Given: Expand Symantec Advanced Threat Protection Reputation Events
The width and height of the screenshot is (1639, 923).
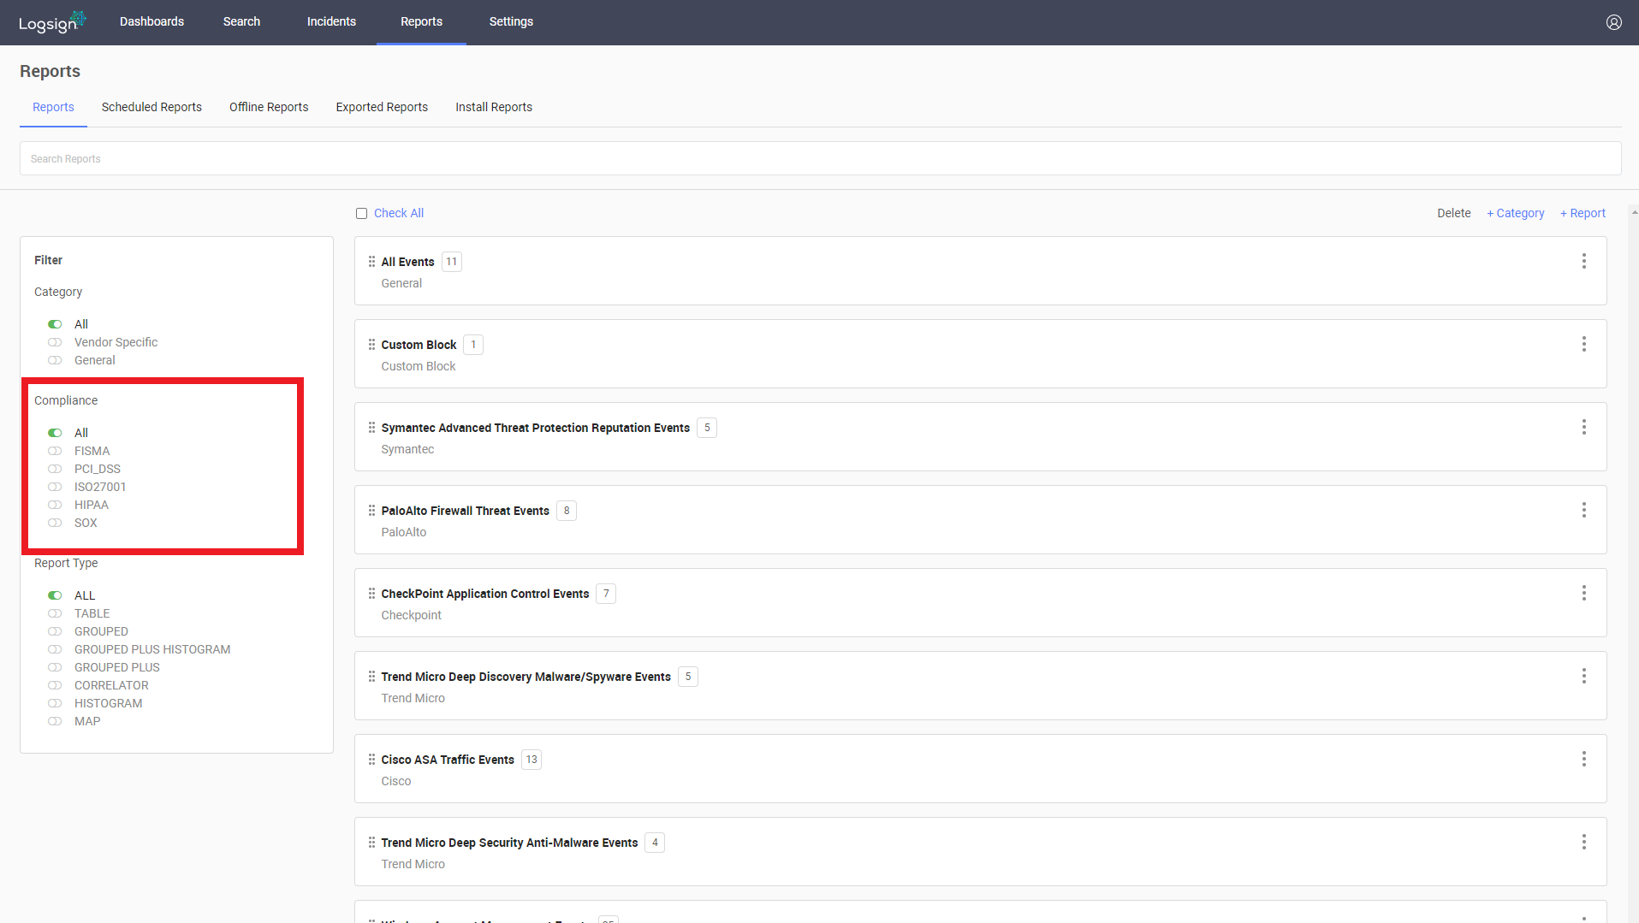Looking at the screenshot, I should click(980, 436).
